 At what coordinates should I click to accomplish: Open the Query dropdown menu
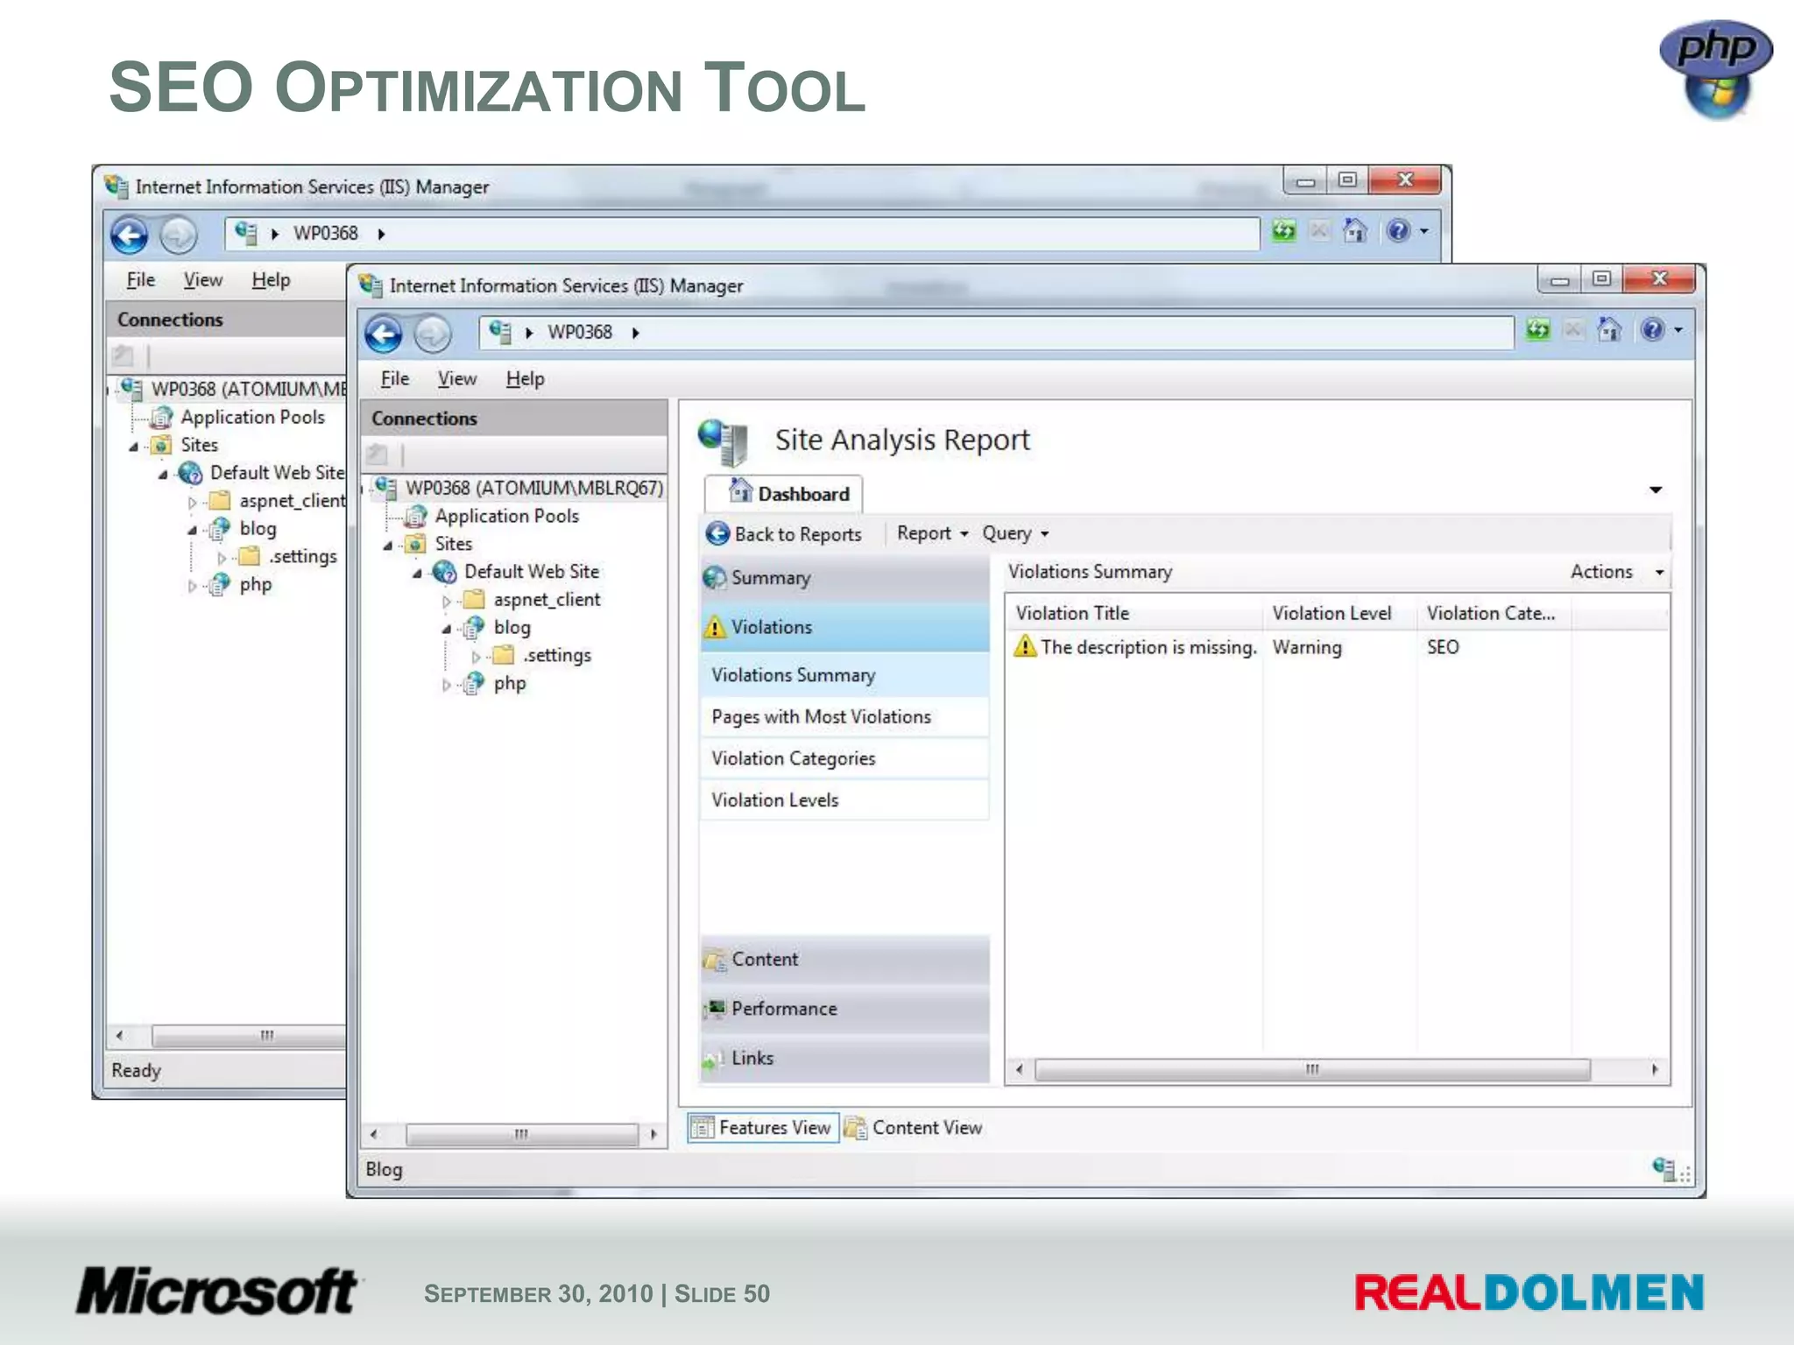[1014, 533]
